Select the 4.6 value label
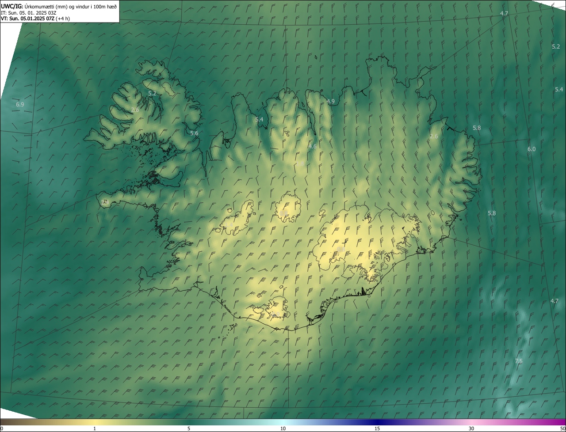Screen dimensions: 566x432 point(313,147)
